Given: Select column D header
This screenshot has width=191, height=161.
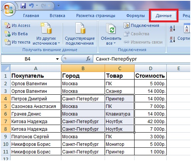Looking at the screenshot, I should (x=150, y=68).
